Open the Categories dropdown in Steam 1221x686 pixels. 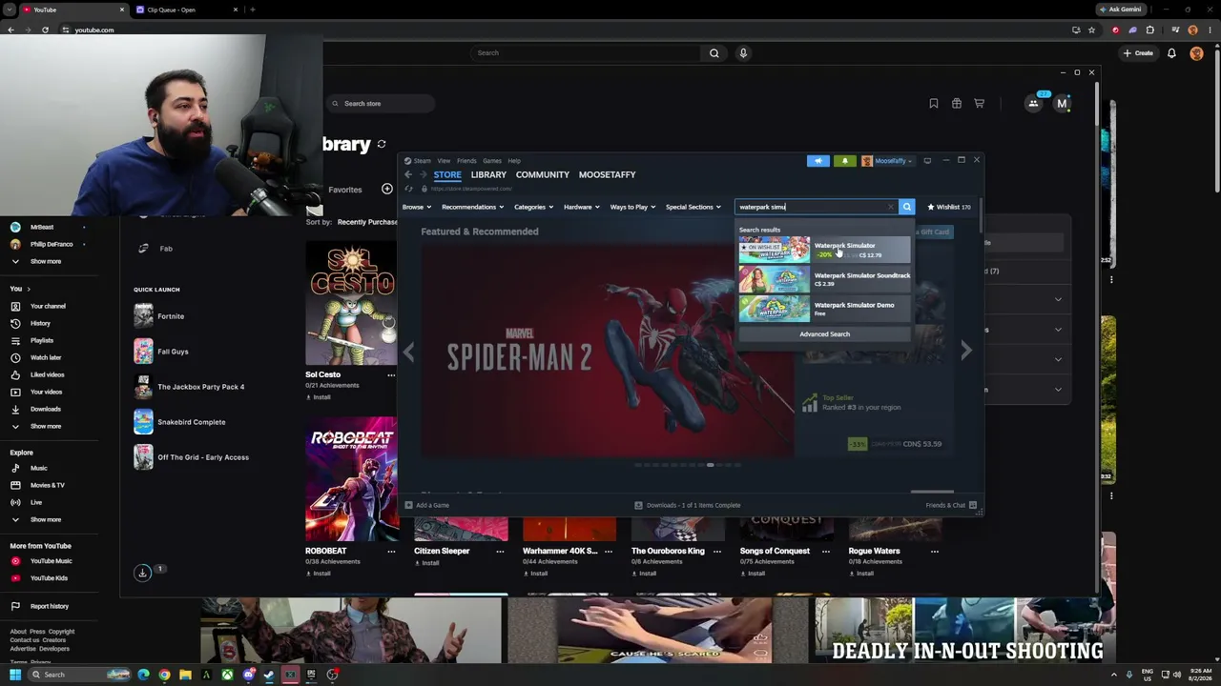533,207
